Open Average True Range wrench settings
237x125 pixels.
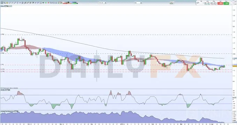click(14, 111)
